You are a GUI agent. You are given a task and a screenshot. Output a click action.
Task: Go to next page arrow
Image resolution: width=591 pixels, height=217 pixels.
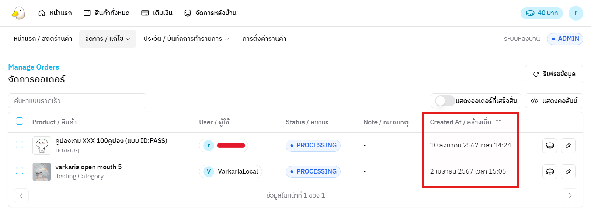click(x=570, y=196)
